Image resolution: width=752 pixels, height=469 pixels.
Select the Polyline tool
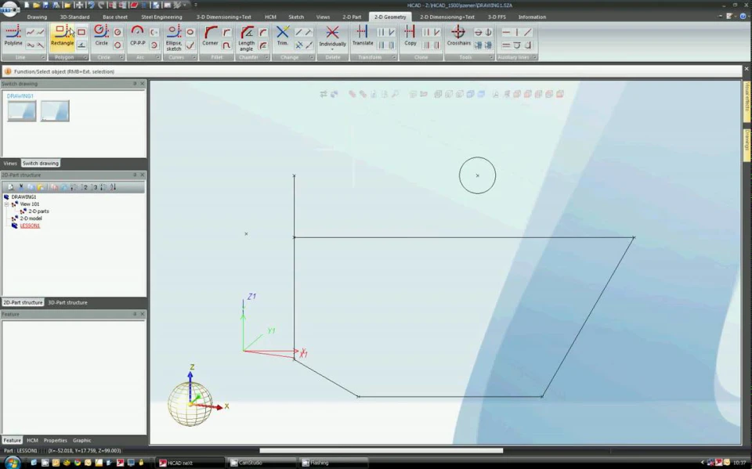(13, 36)
